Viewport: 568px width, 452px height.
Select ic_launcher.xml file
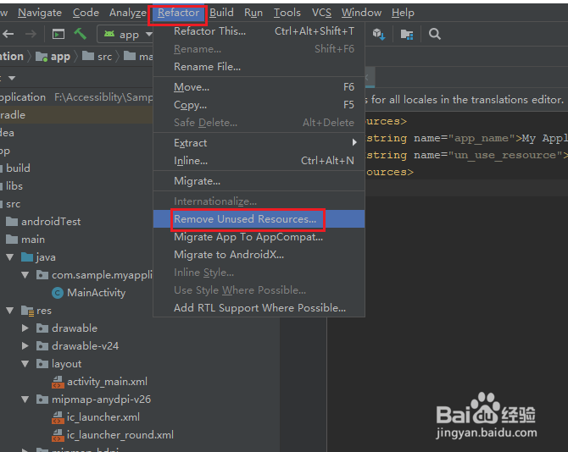pyautogui.click(x=103, y=417)
